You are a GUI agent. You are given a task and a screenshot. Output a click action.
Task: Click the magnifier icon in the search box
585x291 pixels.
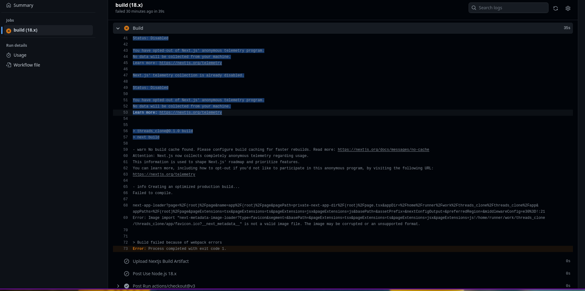point(474,7)
